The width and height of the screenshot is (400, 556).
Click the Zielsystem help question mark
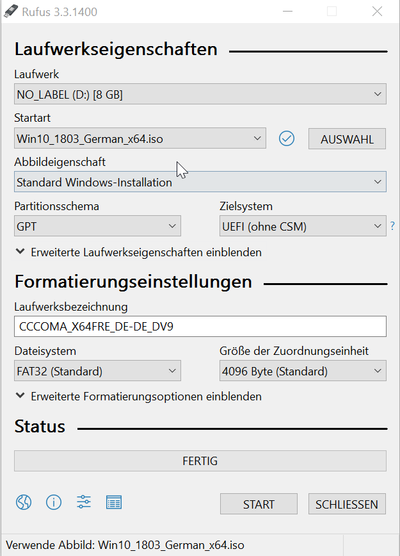[392, 226]
